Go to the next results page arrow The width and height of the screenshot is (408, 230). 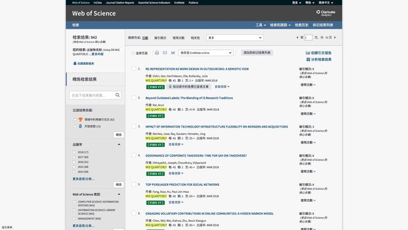[335, 38]
